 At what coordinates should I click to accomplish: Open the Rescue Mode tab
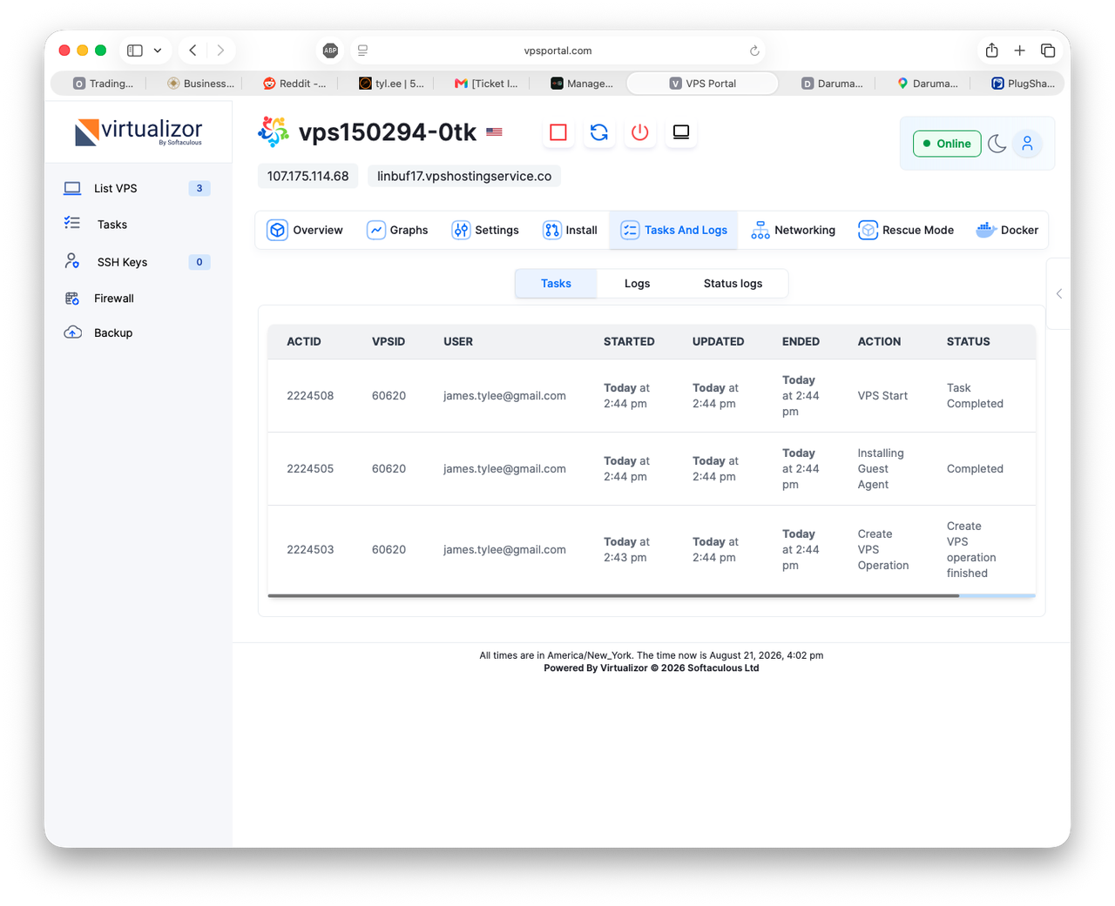pyautogui.click(x=906, y=230)
